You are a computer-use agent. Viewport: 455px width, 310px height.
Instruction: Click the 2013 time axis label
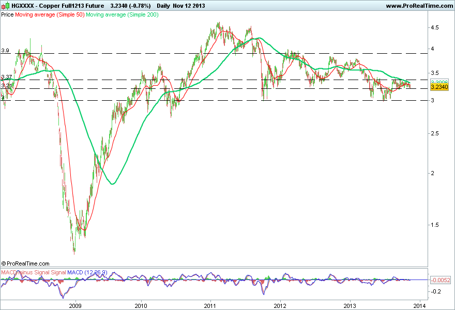(350, 306)
